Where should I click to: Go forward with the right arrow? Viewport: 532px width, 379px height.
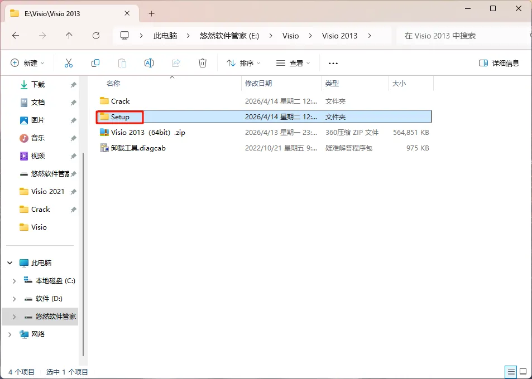pos(42,36)
